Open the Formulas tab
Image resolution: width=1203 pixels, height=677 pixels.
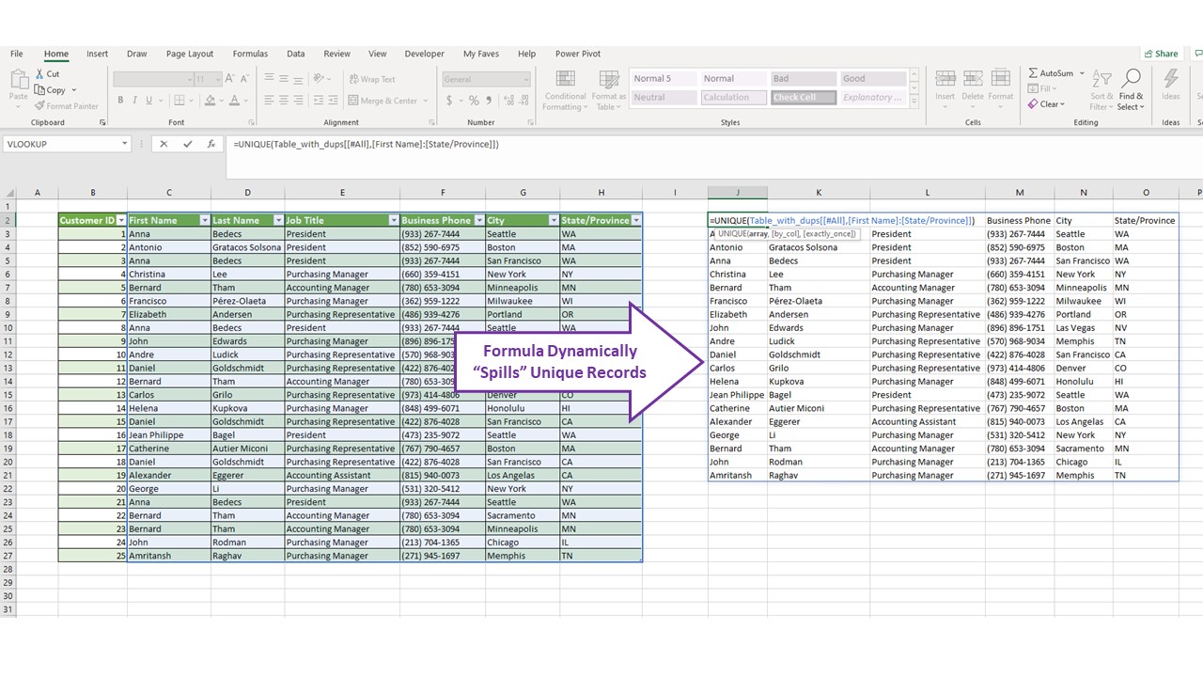pyautogui.click(x=250, y=54)
